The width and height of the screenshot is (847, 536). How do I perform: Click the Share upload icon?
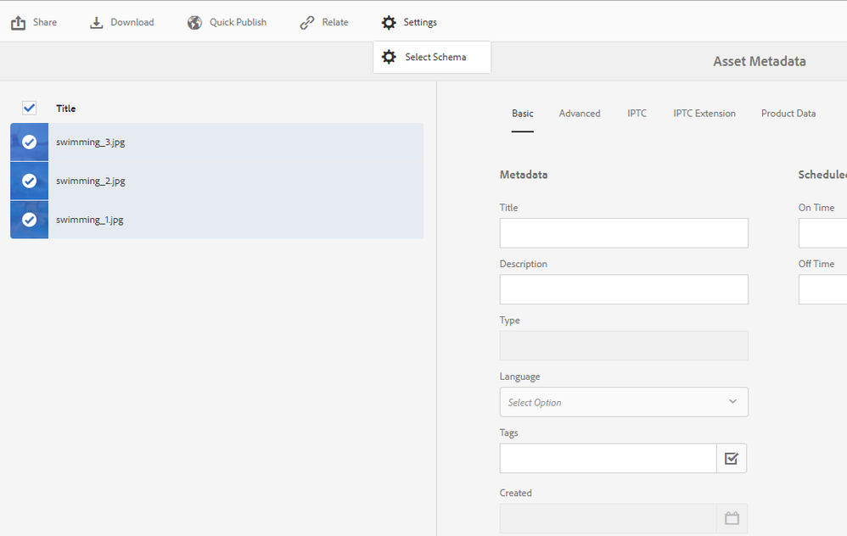pyautogui.click(x=19, y=23)
